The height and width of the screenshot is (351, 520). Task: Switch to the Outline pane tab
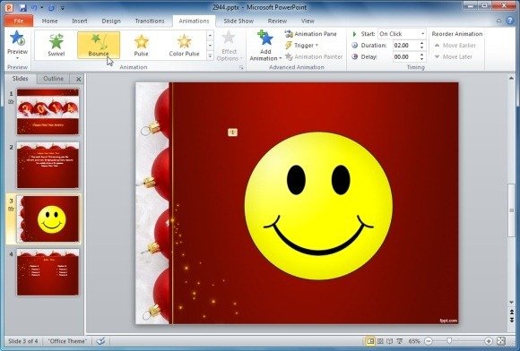click(x=54, y=79)
